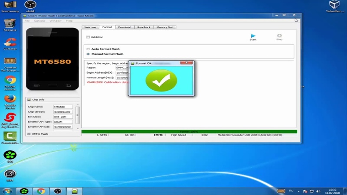Switch to Flash Tool taskbar button

click(75, 191)
